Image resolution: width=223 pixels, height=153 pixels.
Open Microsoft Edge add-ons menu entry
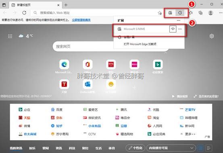149,44
